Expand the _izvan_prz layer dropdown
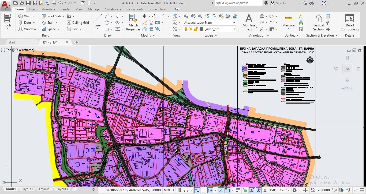Screen dimensions: 366x194 click(x=234, y=29)
